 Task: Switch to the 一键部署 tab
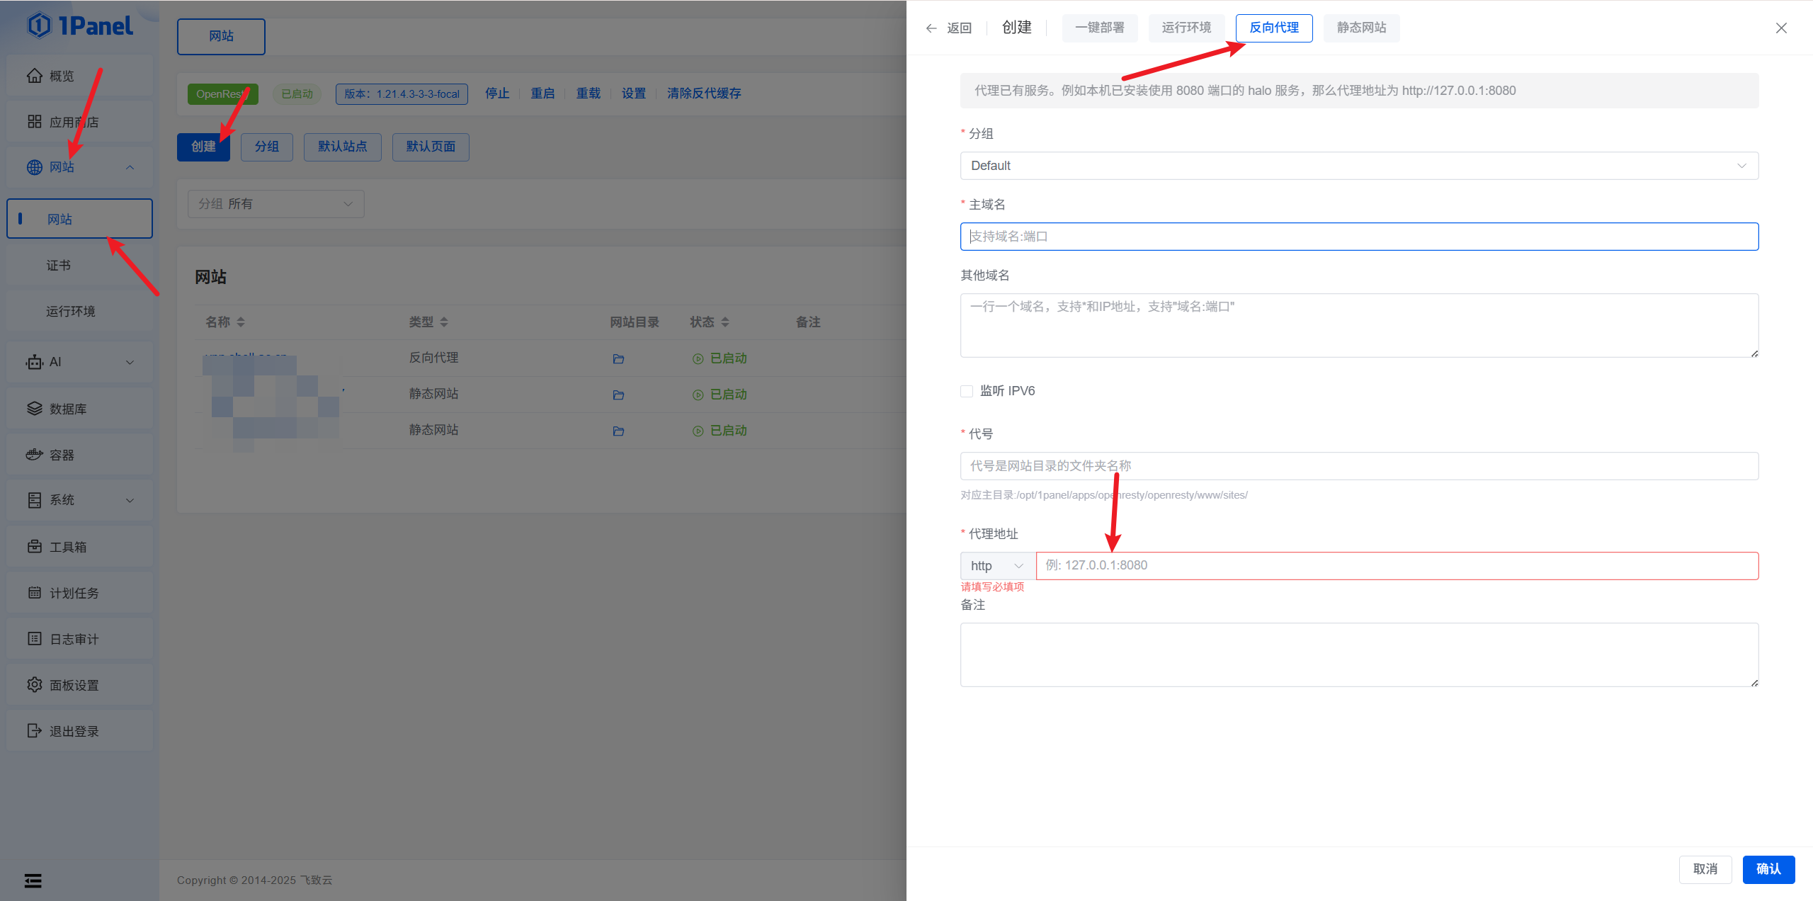pyautogui.click(x=1099, y=28)
